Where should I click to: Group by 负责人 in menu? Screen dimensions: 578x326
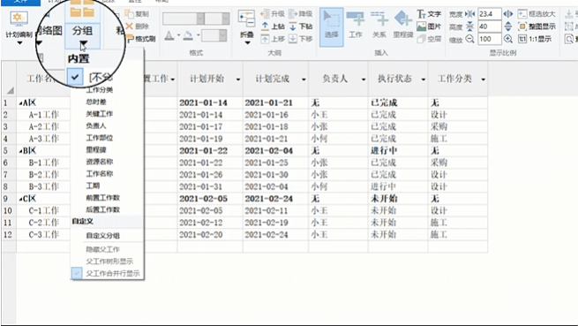(x=96, y=126)
